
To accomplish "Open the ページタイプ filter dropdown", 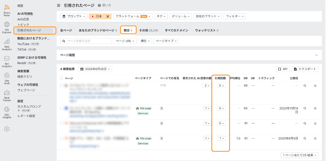I will point(166,41).
